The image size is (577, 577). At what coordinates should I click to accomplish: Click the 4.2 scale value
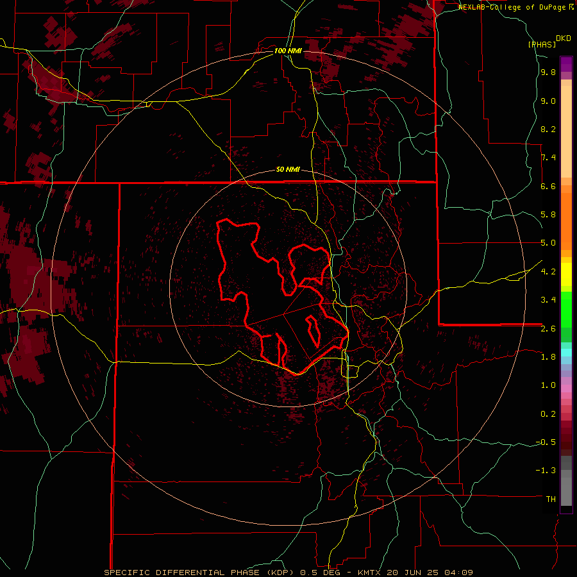tap(548, 272)
